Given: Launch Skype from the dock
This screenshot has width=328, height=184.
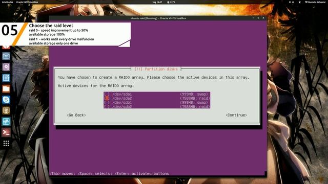Looking at the screenshot, I should tap(6, 100).
